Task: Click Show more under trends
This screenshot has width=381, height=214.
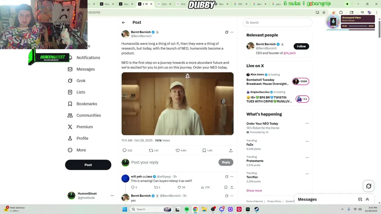Action: pyautogui.click(x=254, y=191)
